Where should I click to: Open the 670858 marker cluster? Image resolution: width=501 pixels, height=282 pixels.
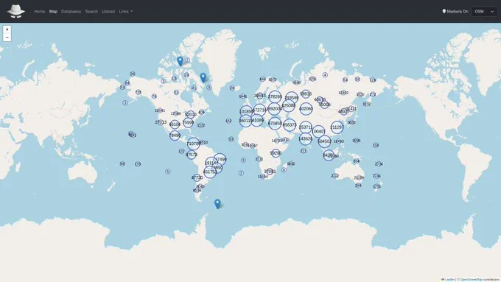[x=275, y=123]
